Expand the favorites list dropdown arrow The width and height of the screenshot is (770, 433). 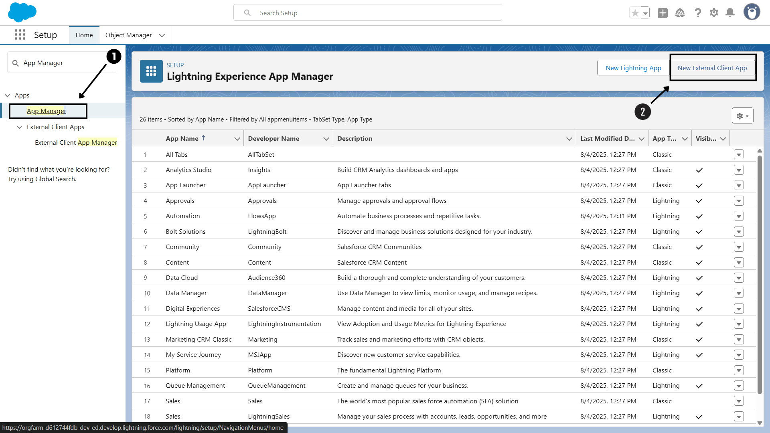click(x=645, y=13)
